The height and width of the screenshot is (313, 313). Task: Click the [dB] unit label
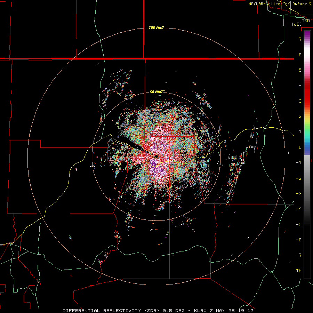coord(297,24)
